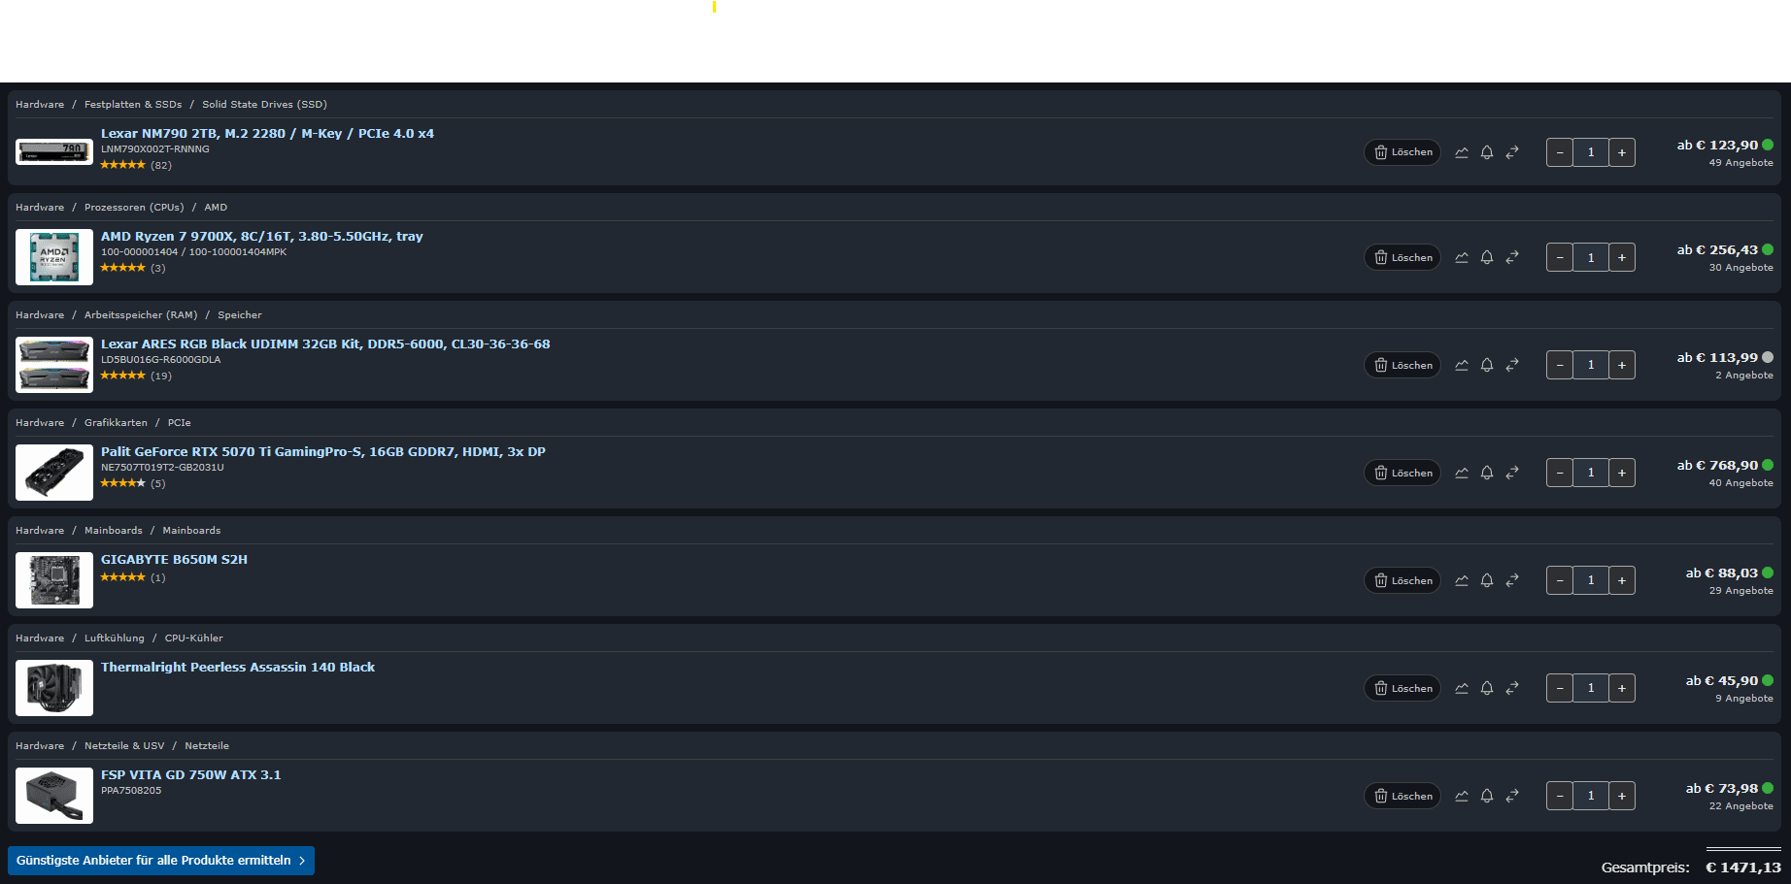This screenshot has height=884, width=1791.
Task: Delete Lexar NM790 2TB with Löschen button
Action: 1402,152
